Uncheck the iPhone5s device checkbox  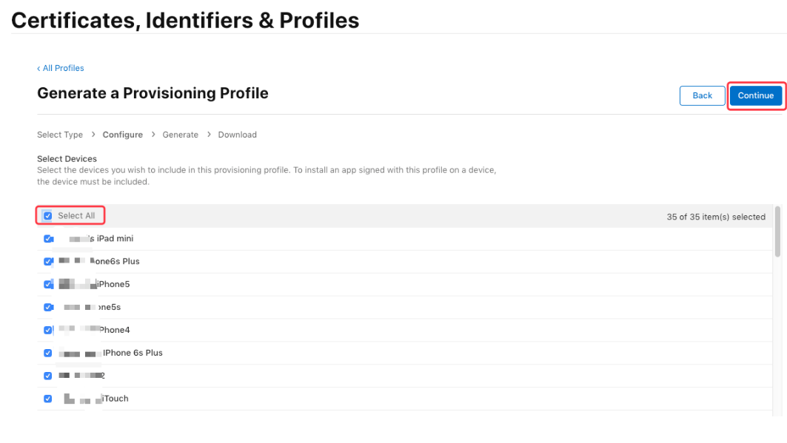[48, 307]
